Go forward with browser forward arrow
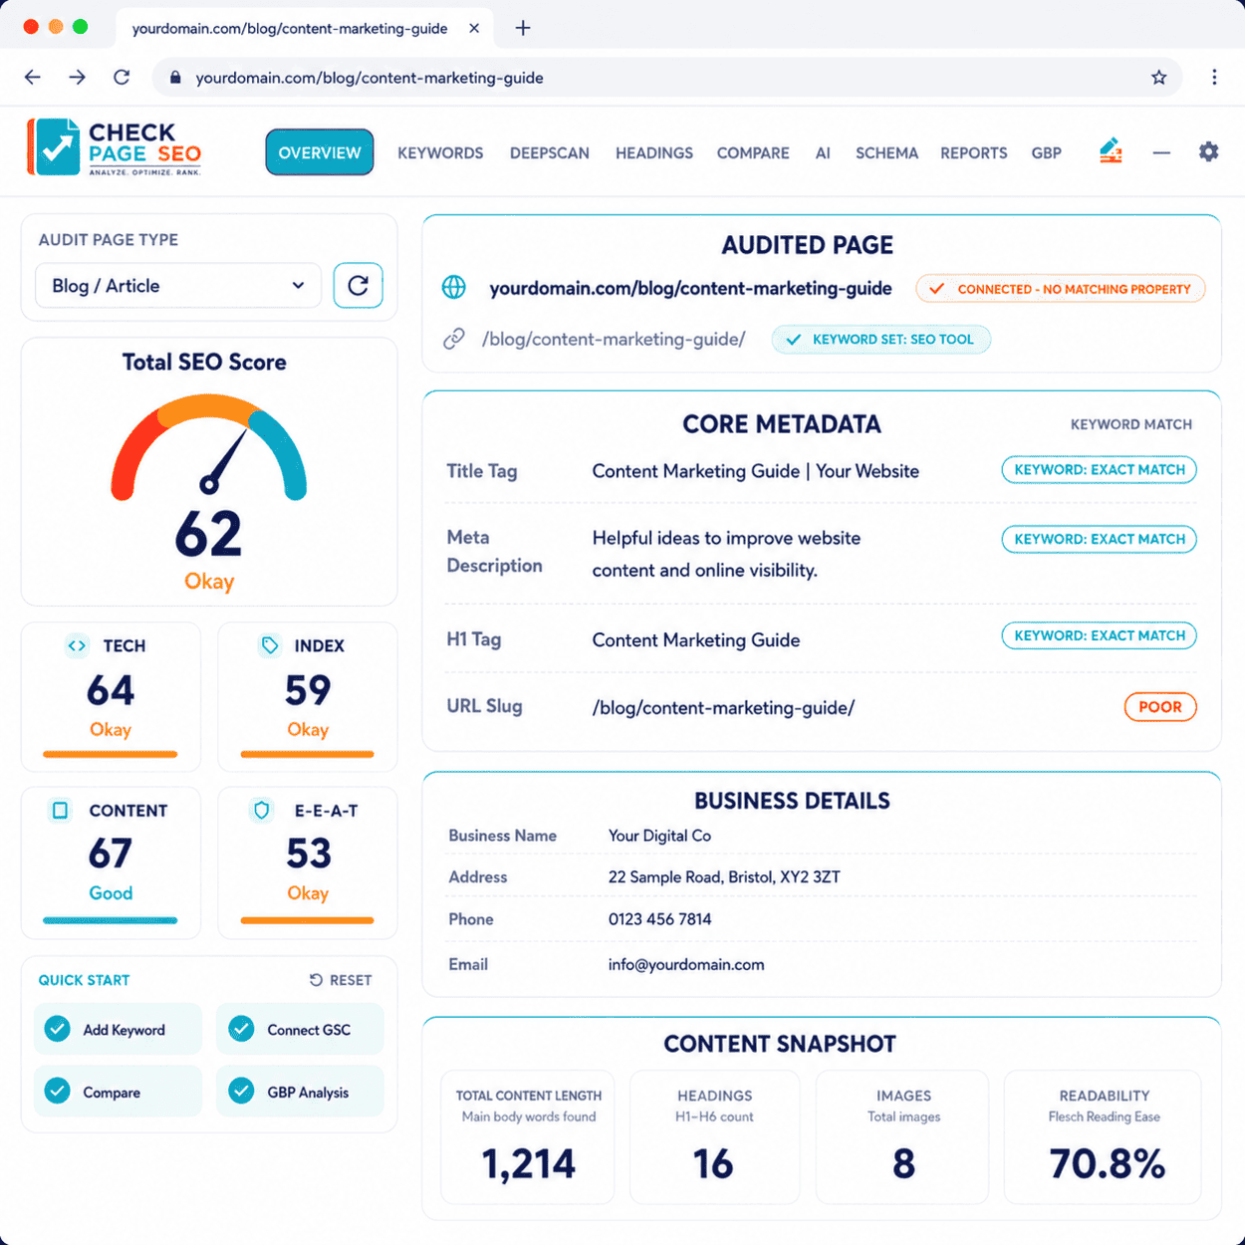 77,77
